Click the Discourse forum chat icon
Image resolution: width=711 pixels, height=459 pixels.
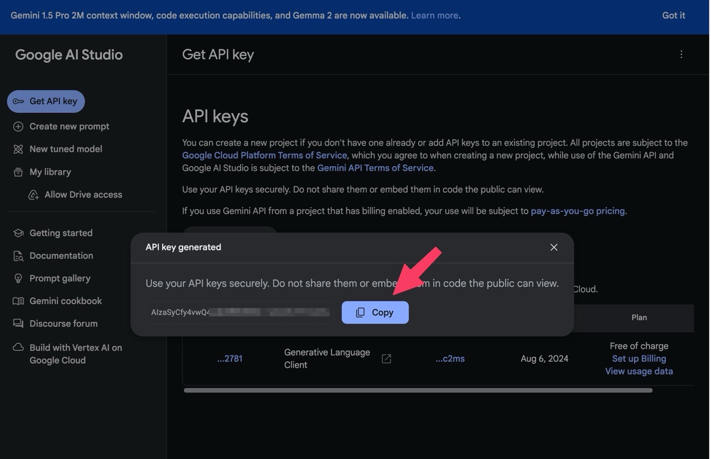pyautogui.click(x=18, y=323)
